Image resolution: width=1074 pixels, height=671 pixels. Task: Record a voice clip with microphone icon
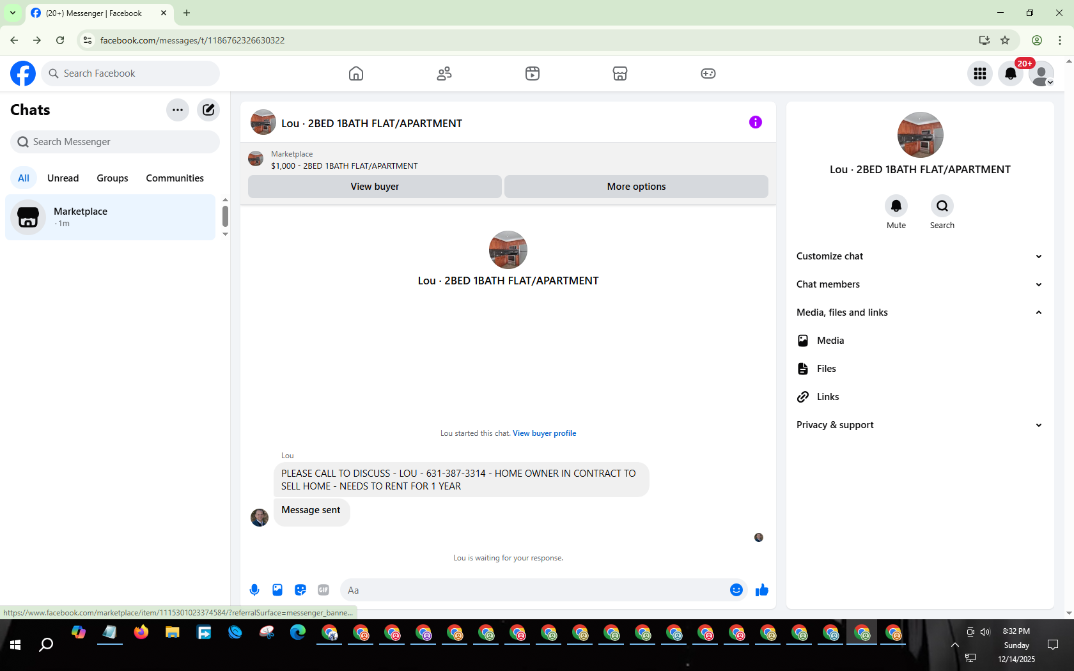(254, 590)
